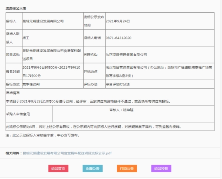The image size is (222, 179).
Task: Click the 流流标公示表 heading
Action: click(x=16, y=8)
